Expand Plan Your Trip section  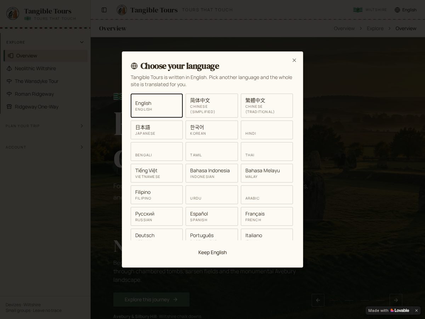[x=45, y=126]
